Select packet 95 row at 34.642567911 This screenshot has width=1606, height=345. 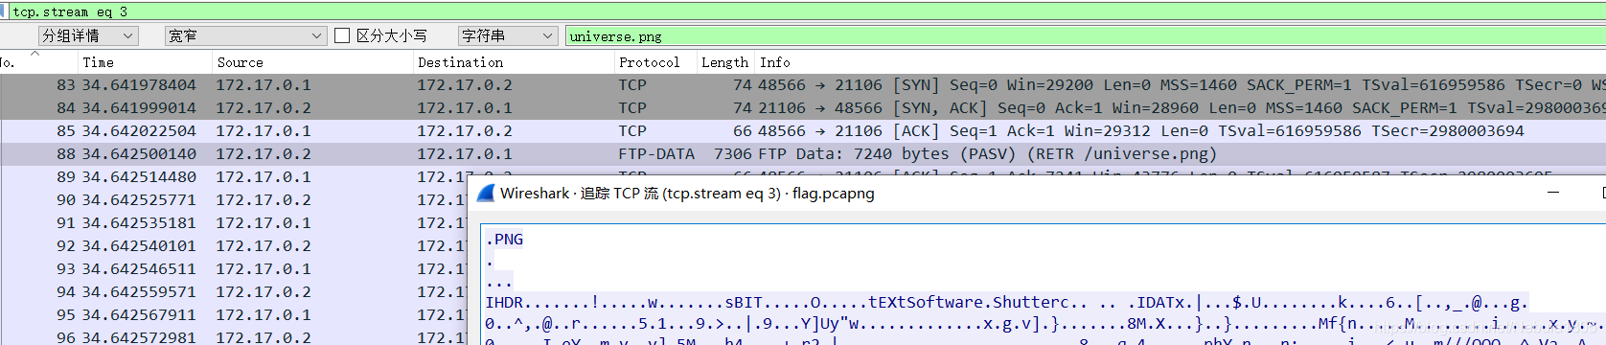coord(235,315)
